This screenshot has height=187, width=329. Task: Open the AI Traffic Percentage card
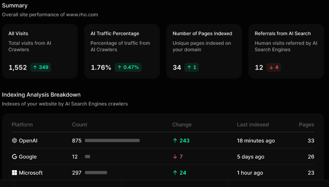(x=122, y=51)
